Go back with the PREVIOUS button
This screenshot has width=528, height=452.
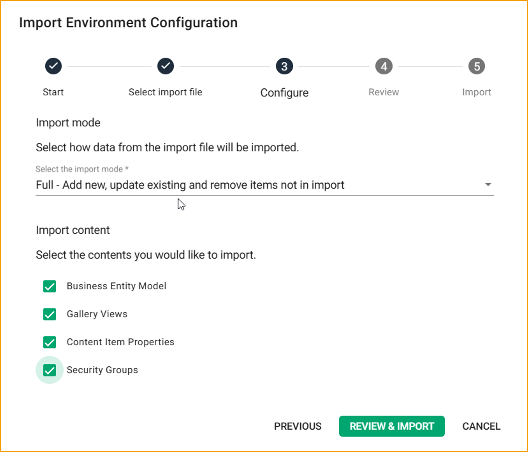(x=298, y=426)
